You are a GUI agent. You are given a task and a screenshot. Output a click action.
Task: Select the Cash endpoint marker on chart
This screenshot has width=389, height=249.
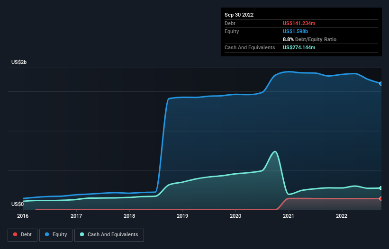coord(381,188)
